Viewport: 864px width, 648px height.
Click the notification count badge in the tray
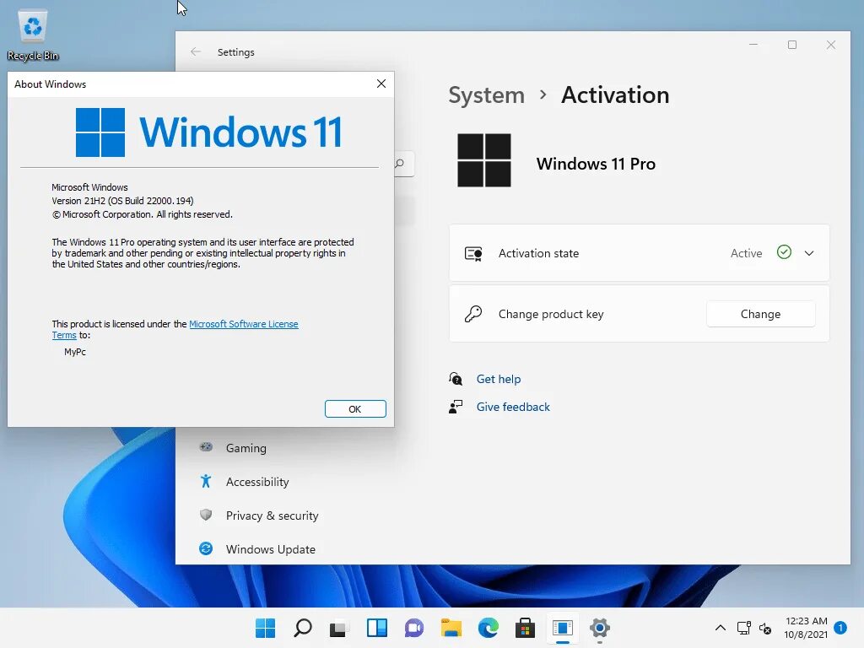click(840, 628)
